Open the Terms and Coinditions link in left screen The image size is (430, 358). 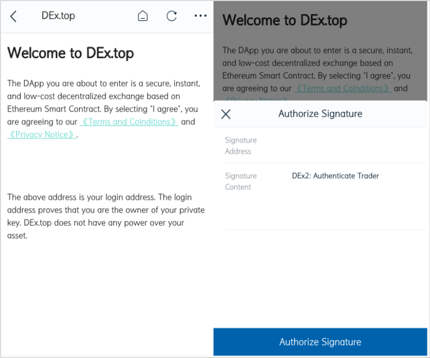(129, 122)
